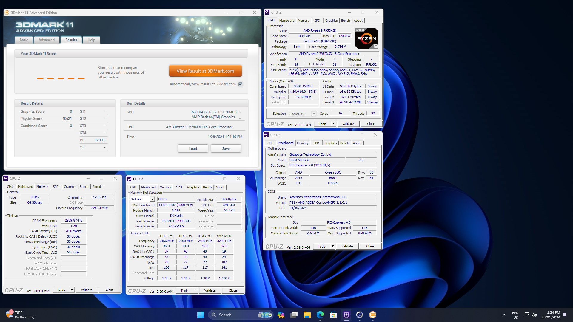Click CPU-Z Memory window title icon
The image size is (573, 322).
[6, 178]
